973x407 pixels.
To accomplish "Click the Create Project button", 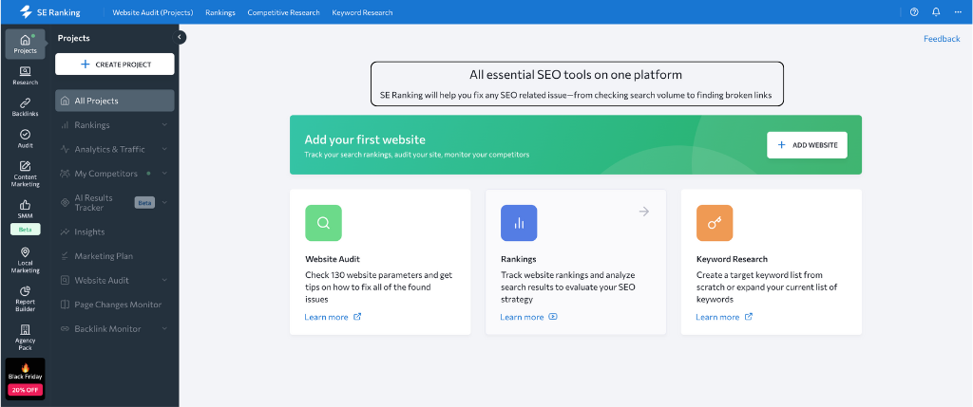I will [x=115, y=64].
